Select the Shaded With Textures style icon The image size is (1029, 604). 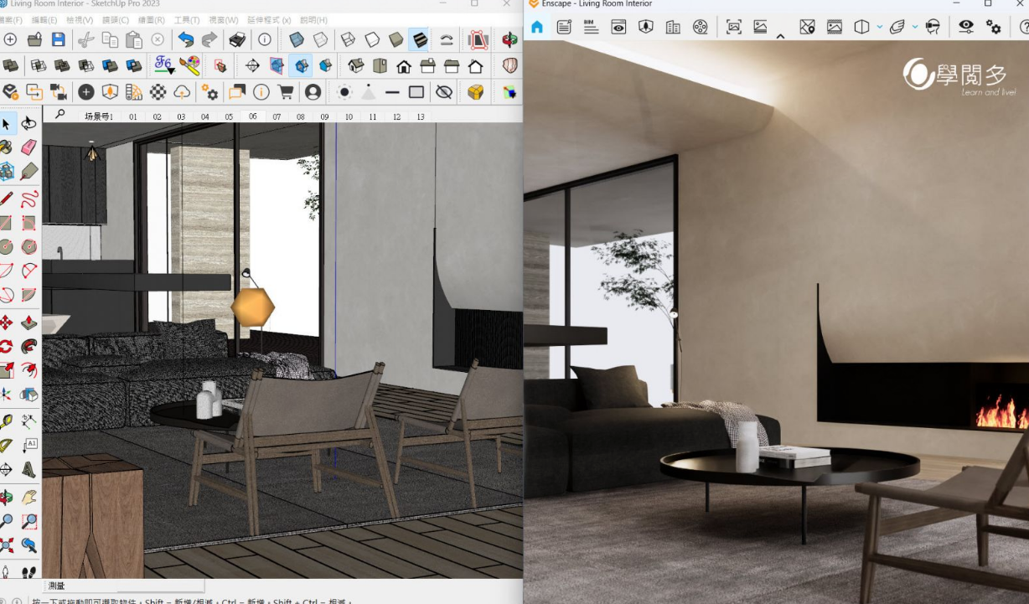coord(420,39)
